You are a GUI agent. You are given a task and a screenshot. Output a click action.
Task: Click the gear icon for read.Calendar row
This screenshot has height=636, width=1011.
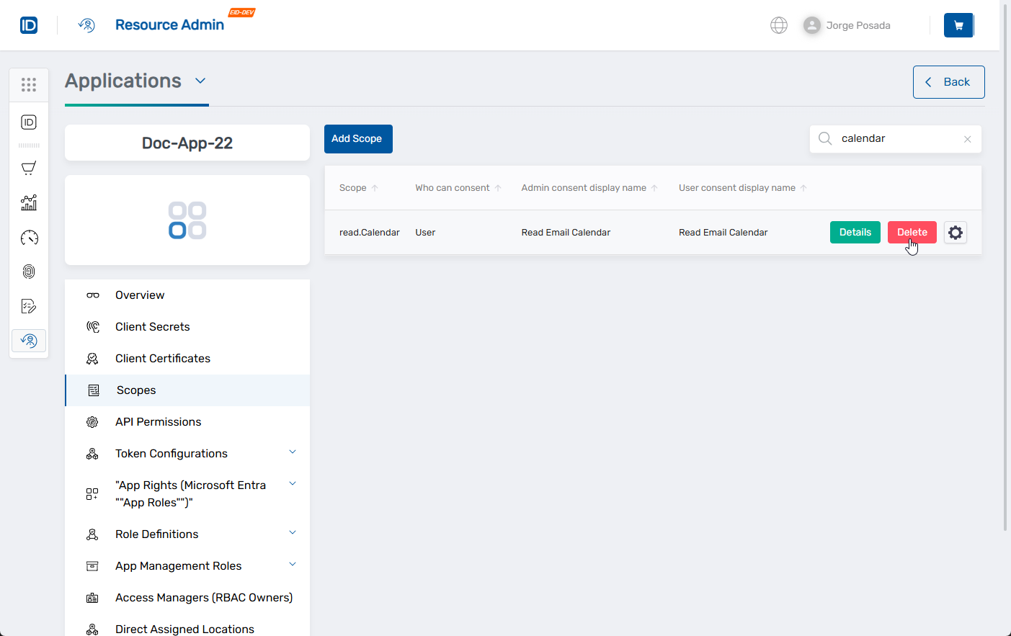(x=955, y=233)
